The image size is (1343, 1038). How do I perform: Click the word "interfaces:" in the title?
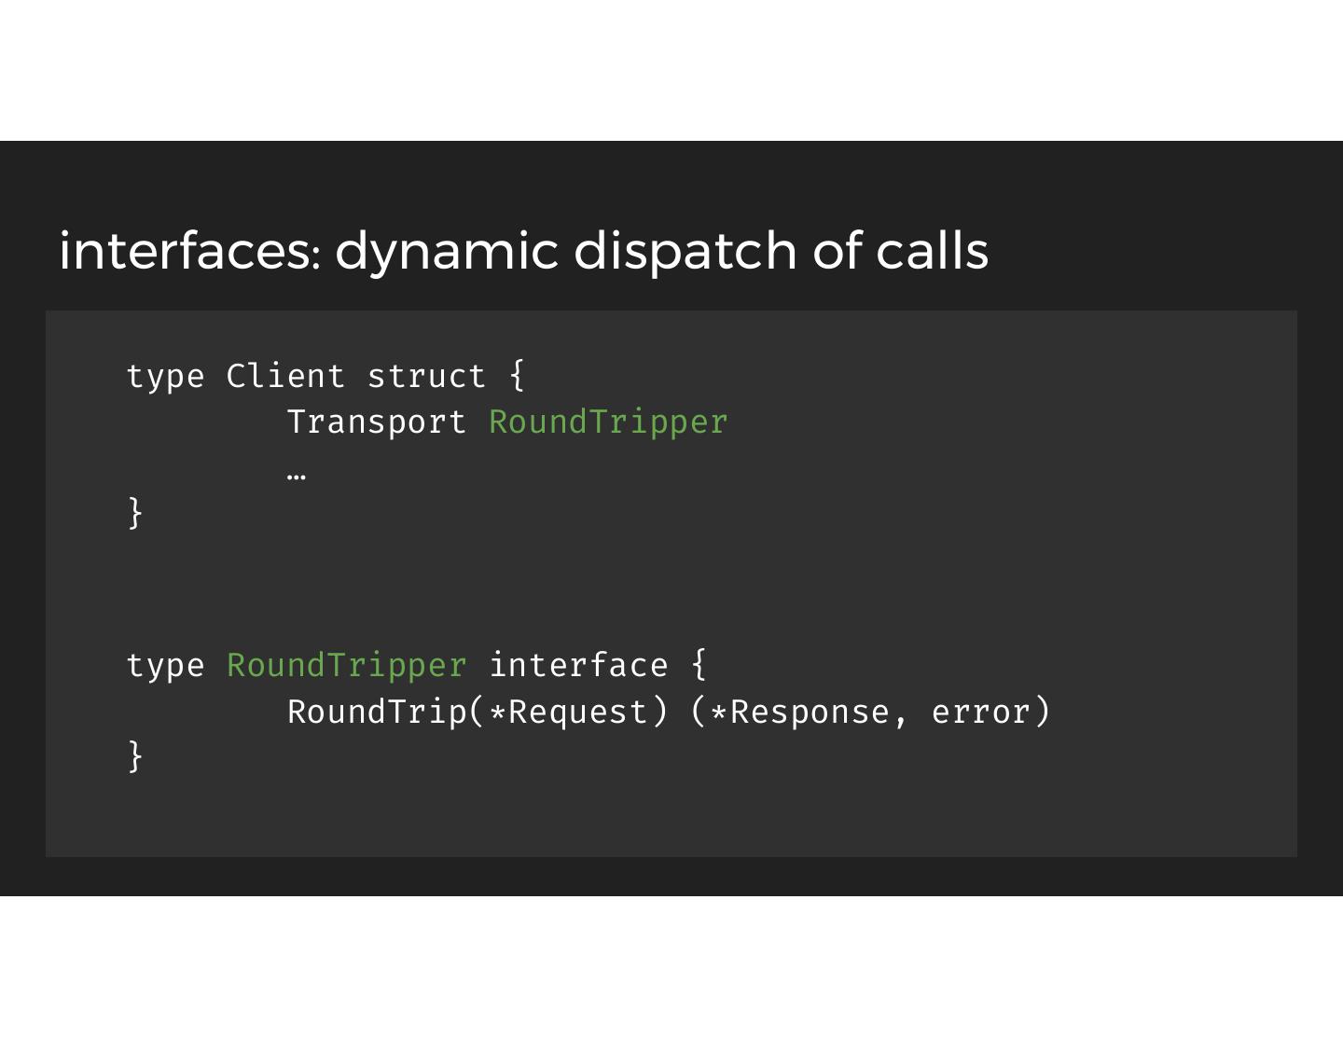coord(190,251)
